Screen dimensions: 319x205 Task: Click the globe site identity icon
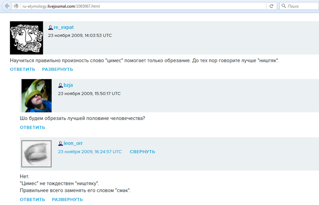(x=16, y=6)
